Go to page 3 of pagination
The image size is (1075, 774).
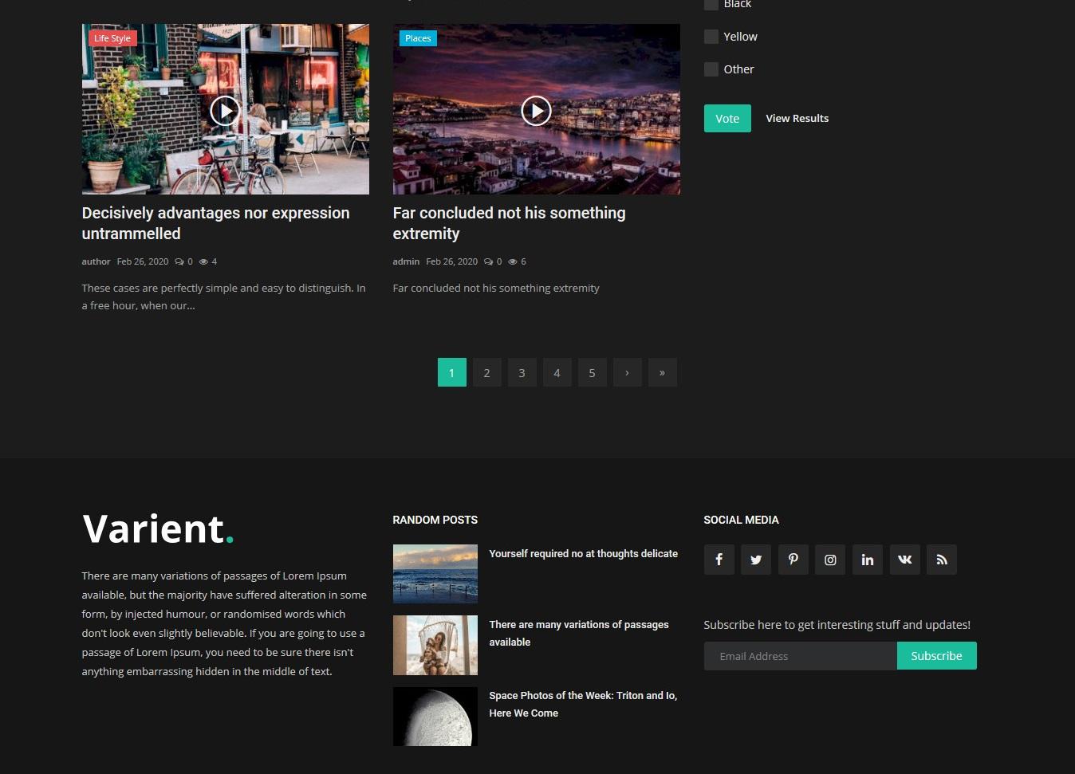point(522,372)
